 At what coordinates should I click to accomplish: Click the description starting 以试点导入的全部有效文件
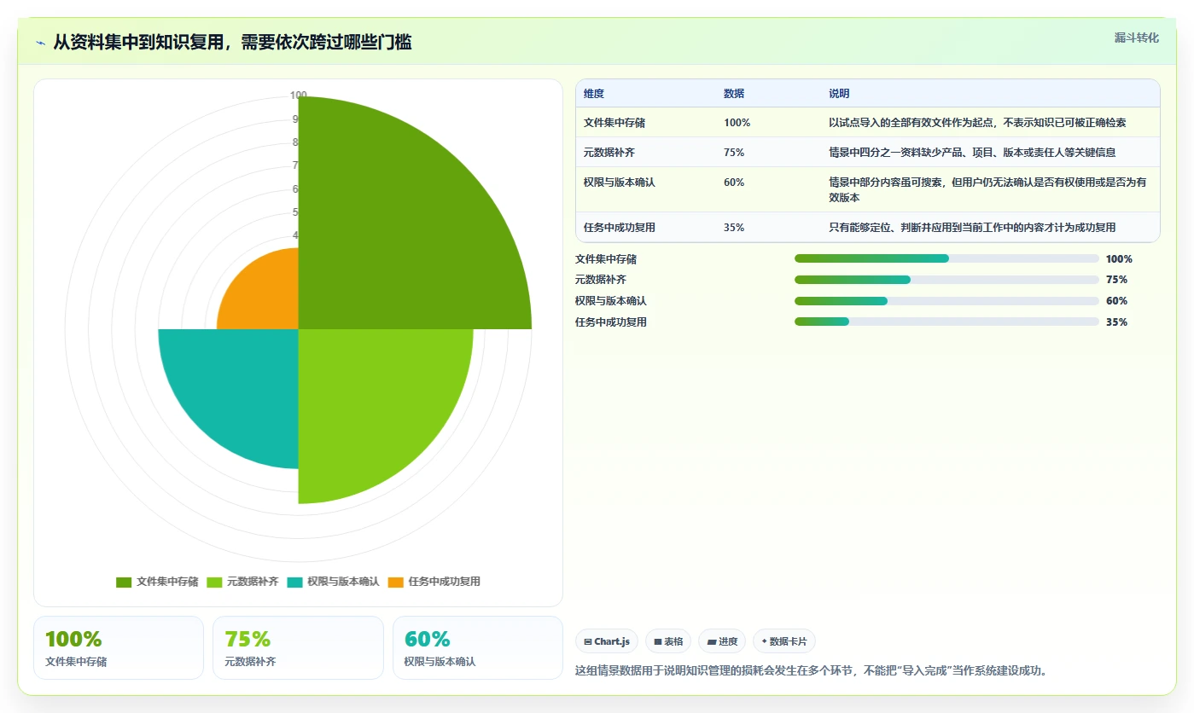[x=977, y=123]
